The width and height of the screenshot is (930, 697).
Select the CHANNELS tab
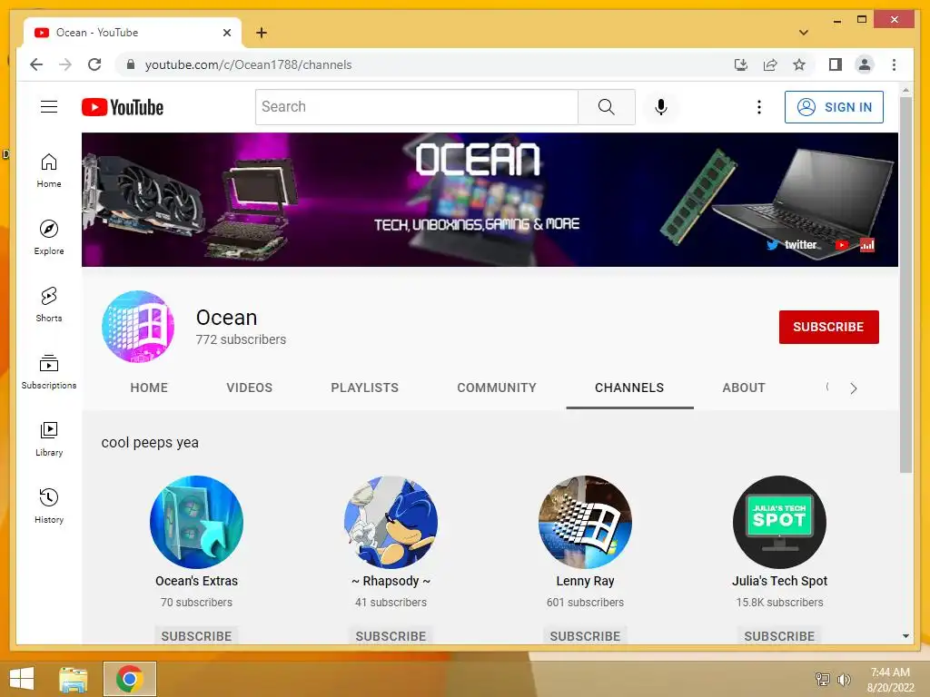coord(629,388)
